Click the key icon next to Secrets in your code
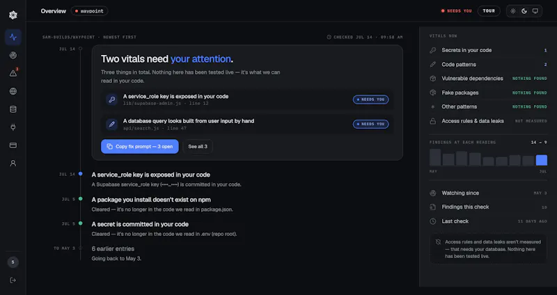557x295 pixels. pos(432,50)
